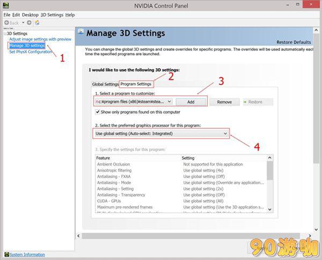The height and width of the screenshot is (260, 322).
Task: Click the Use global setting (All) value
Action: coord(203,201)
